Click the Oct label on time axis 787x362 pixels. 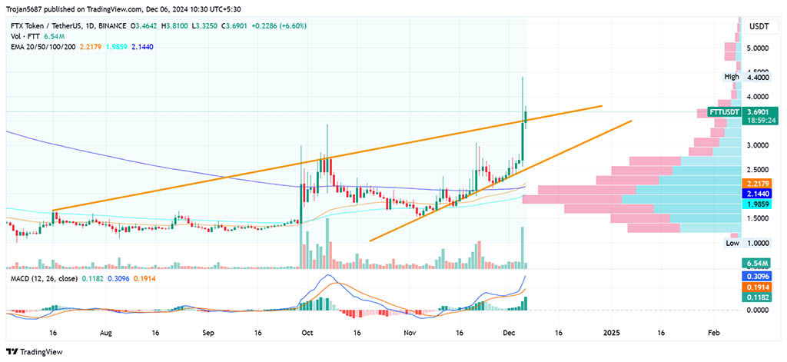pos(306,333)
